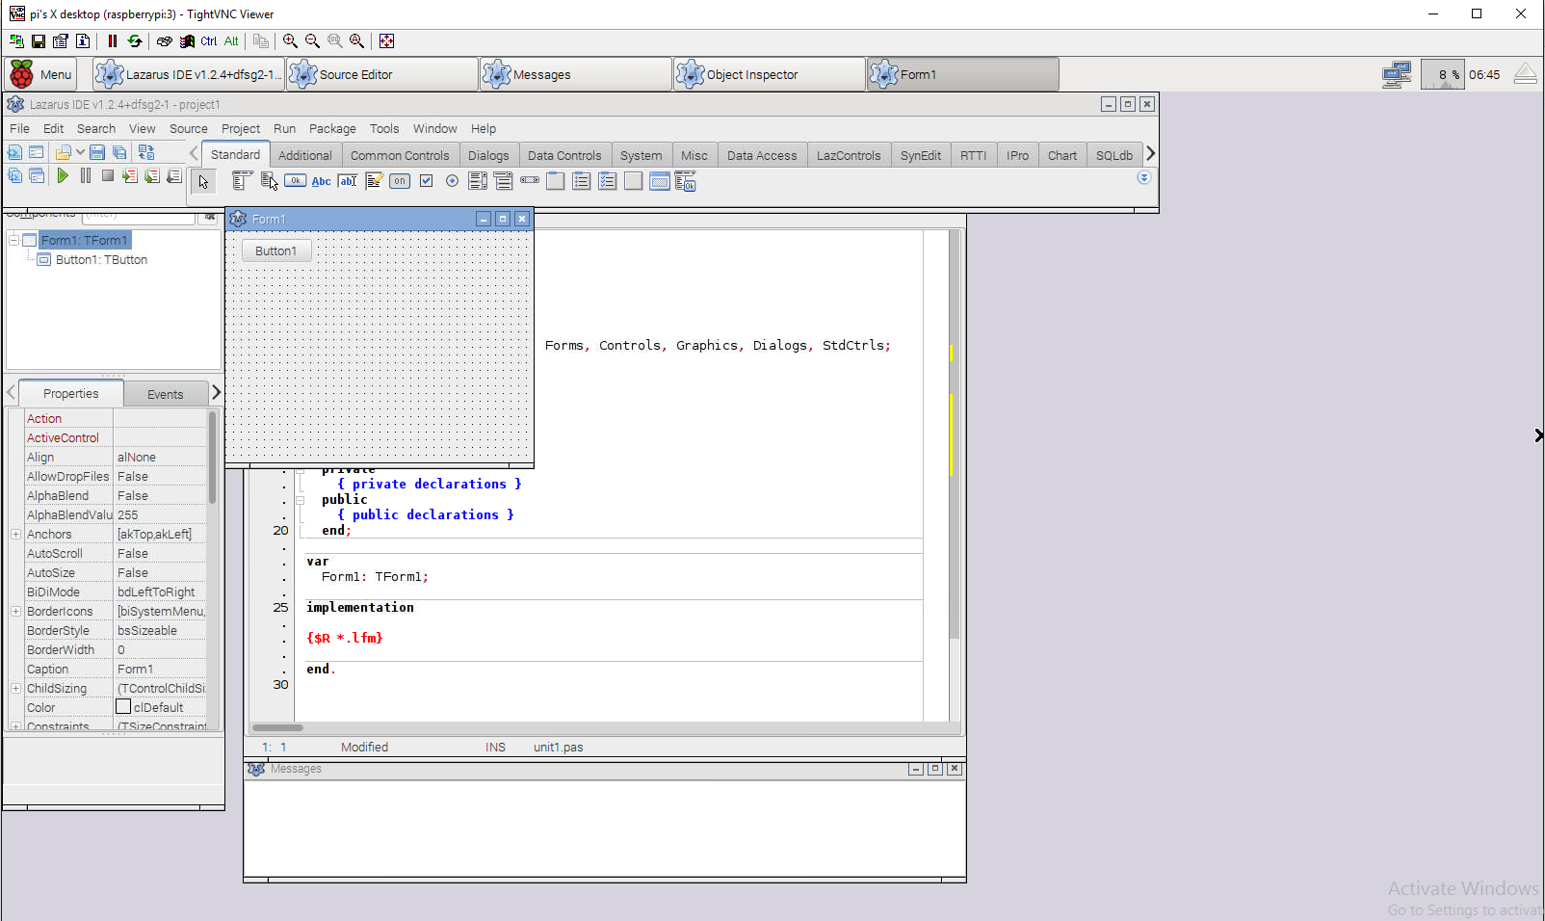Screen dimensions: 1545x921
Task: Open the Project menu
Action: pyautogui.click(x=241, y=128)
